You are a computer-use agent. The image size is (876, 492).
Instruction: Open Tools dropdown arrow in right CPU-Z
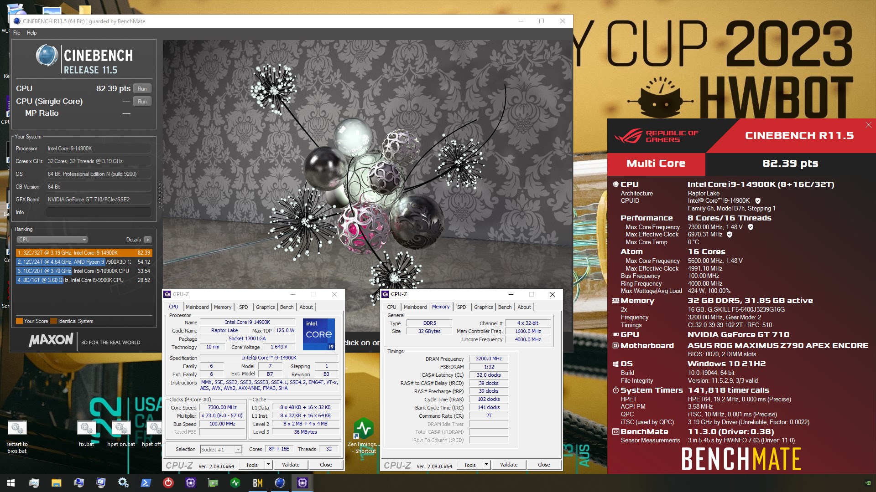click(486, 465)
